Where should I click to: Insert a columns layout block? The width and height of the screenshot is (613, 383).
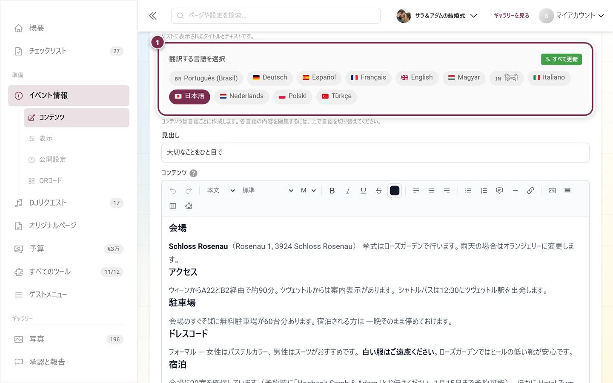(173, 206)
